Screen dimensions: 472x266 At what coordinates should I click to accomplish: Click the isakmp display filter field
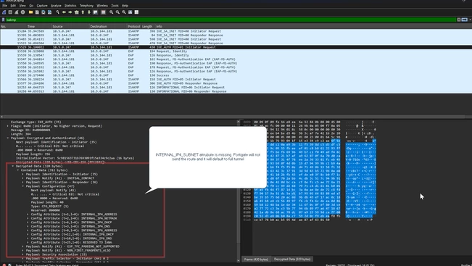[x=231, y=20]
